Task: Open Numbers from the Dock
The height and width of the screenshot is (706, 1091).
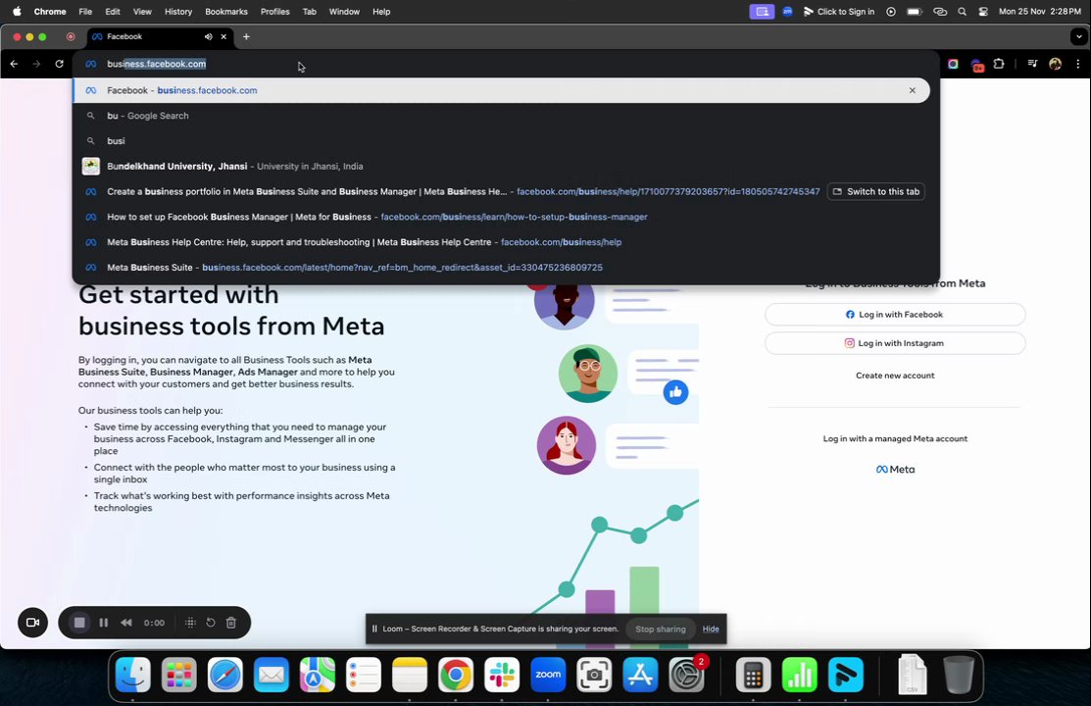Action: click(x=800, y=675)
